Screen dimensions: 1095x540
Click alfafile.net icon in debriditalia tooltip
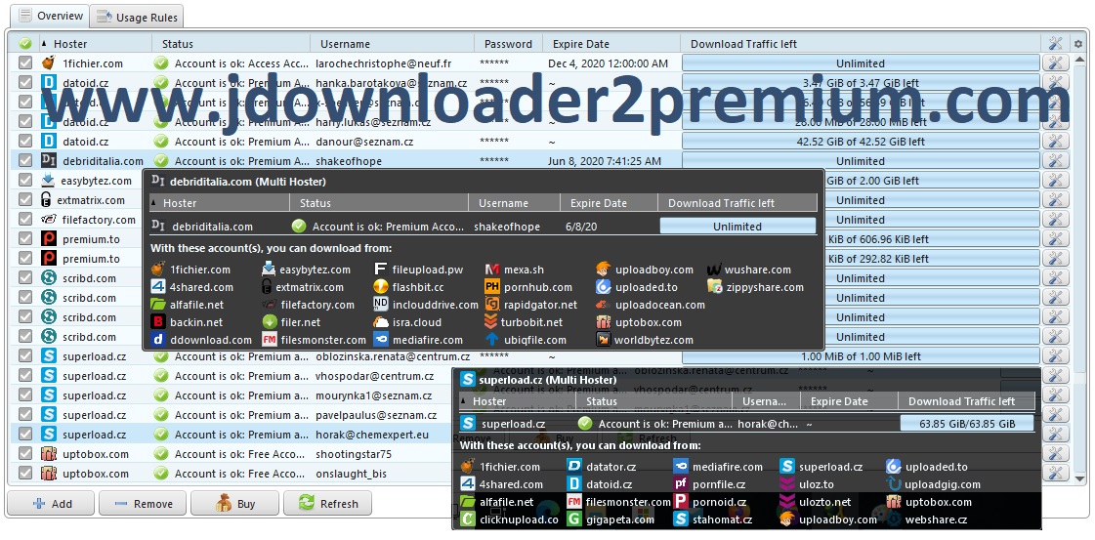click(158, 305)
